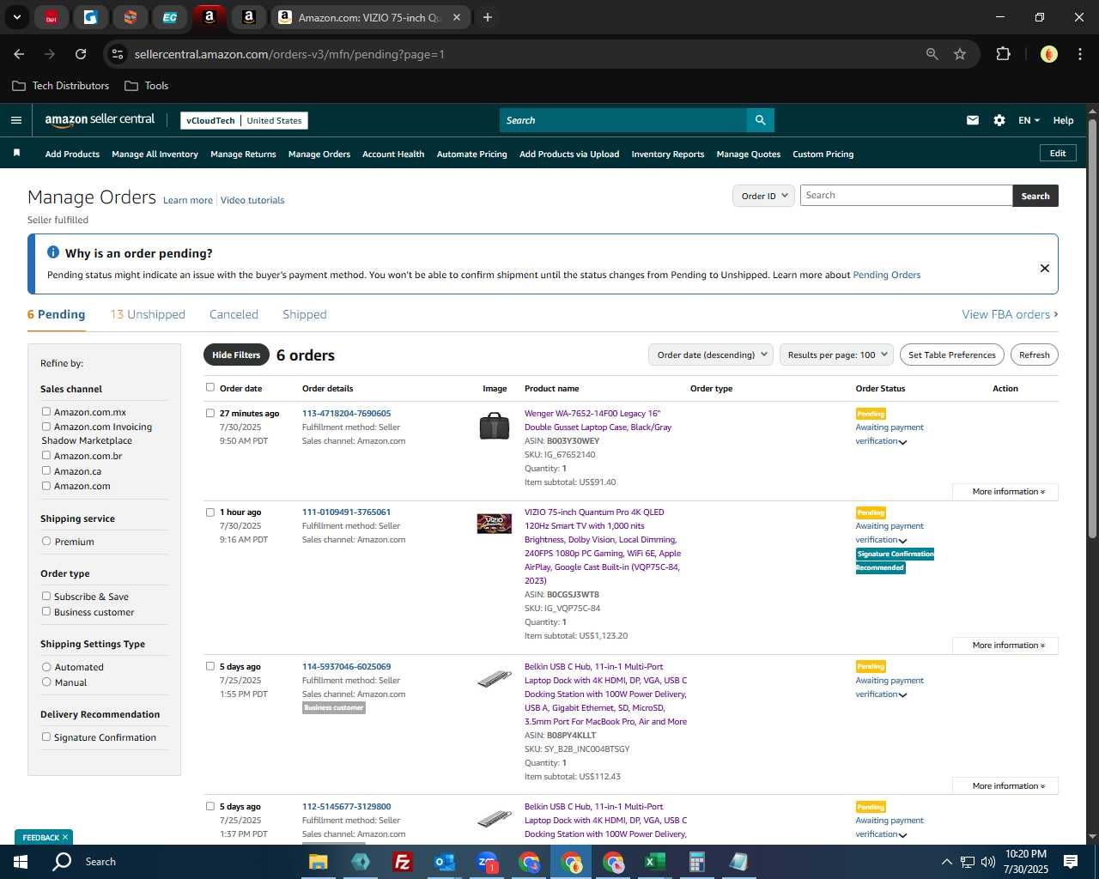The height and width of the screenshot is (879, 1099).
Task: Check the Amazon.com Invoicing Shadow Marketplace filter
Action: [46, 426]
